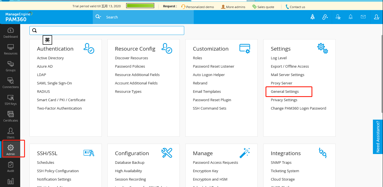This screenshot has width=383, height=187.
Task: Open Smart Card / PKI / Certificate
Action: click(x=61, y=100)
